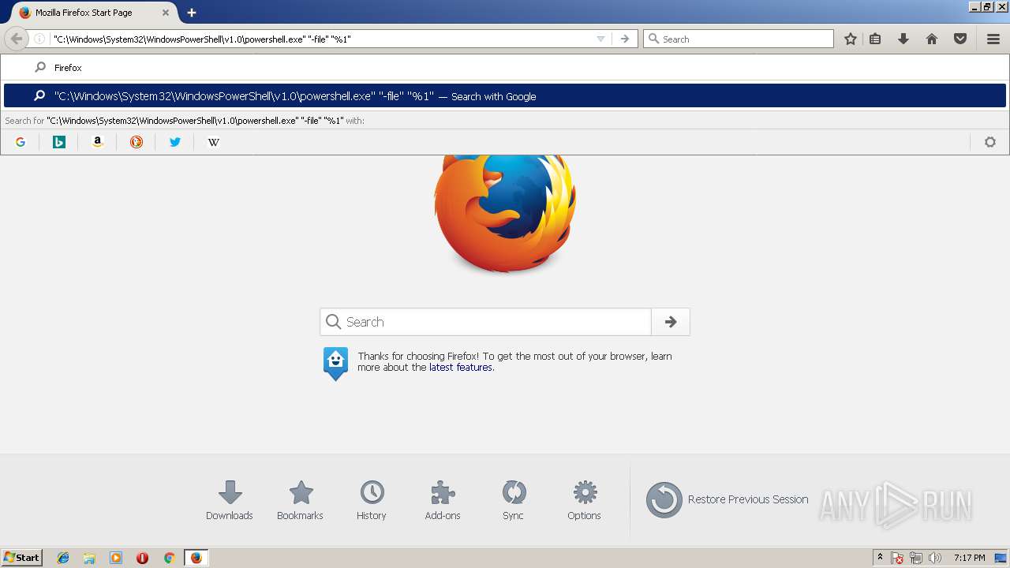The image size is (1010, 568).
Task: Launch Chrome from the taskbar
Action: pyautogui.click(x=169, y=558)
